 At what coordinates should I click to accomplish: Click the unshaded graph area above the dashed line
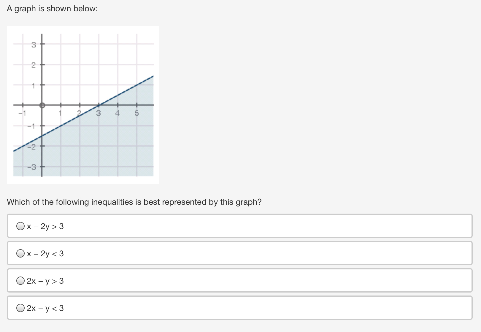[x=89, y=65]
